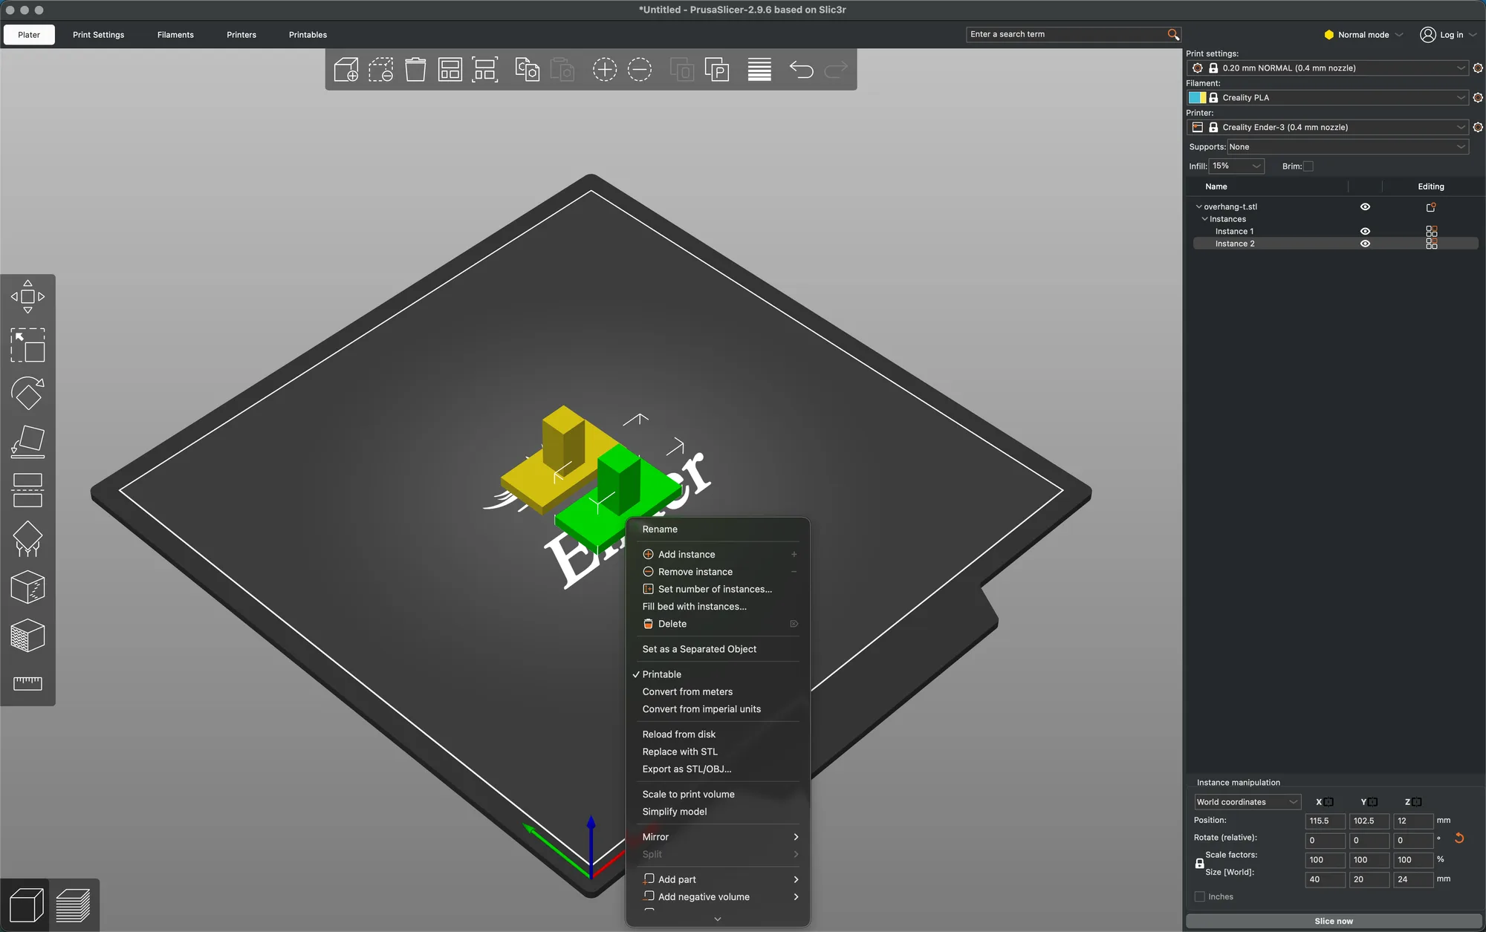Click the Slice now button
This screenshot has height=932, width=1486.
[x=1334, y=921]
